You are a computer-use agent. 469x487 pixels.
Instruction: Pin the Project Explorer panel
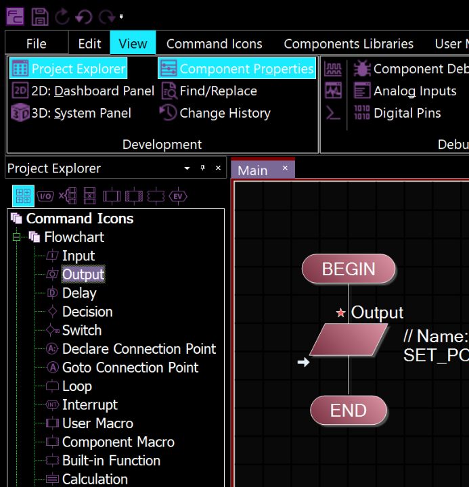click(x=202, y=168)
